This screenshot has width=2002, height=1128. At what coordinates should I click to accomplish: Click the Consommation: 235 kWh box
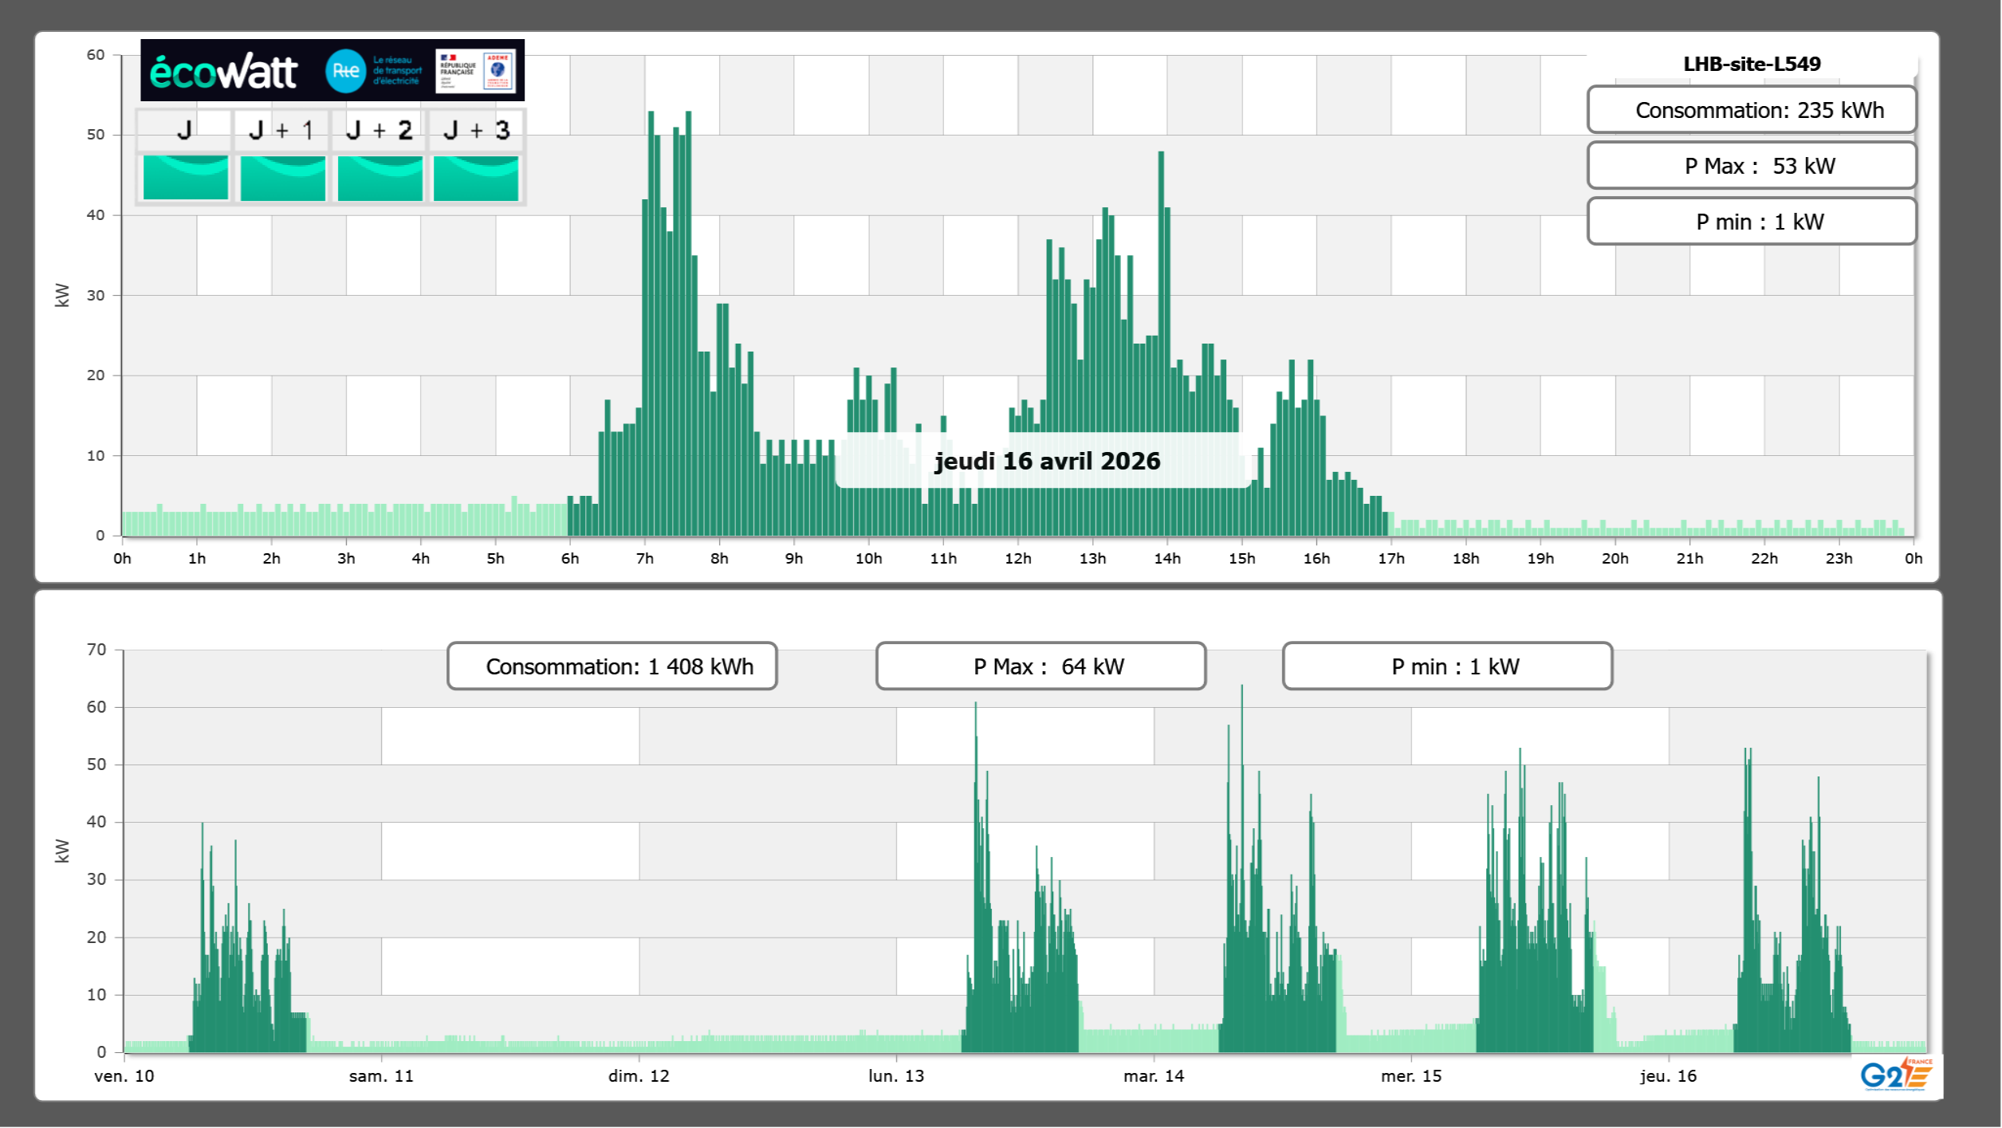click(x=1751, y=110)
